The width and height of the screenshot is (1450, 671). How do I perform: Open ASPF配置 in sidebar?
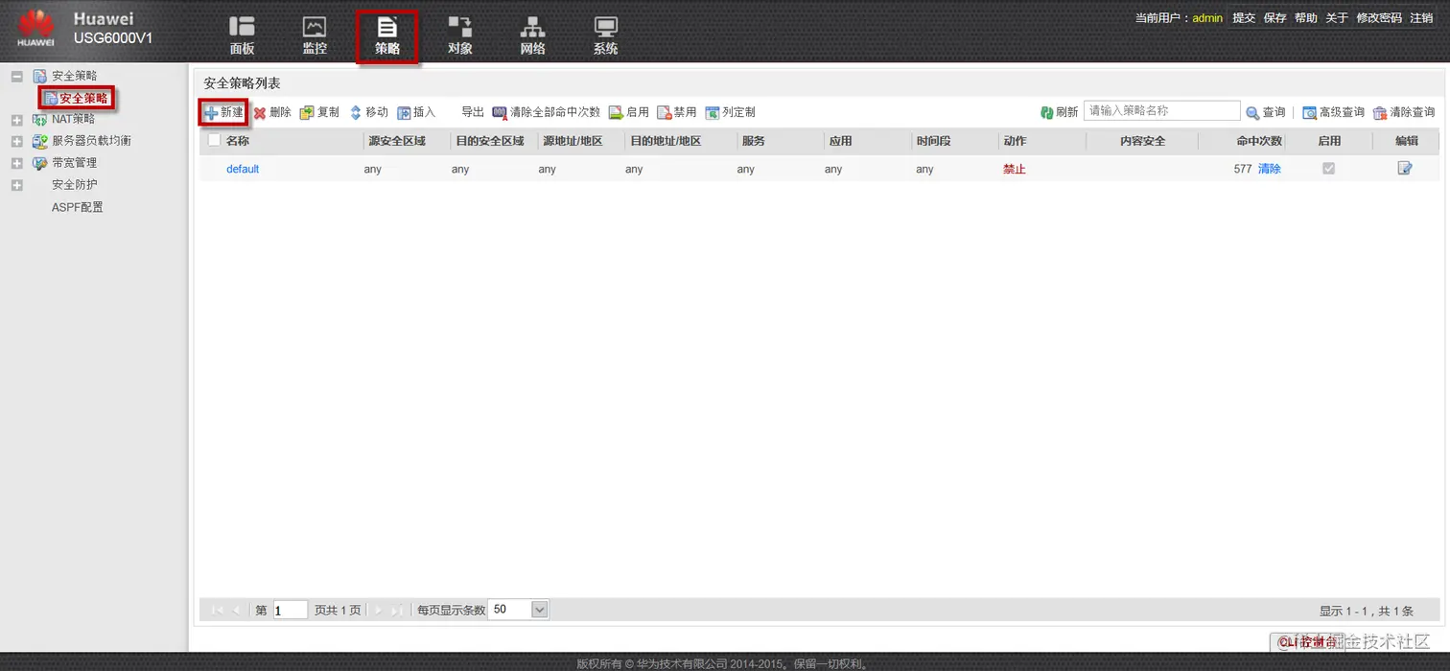(x=77, y=207)
